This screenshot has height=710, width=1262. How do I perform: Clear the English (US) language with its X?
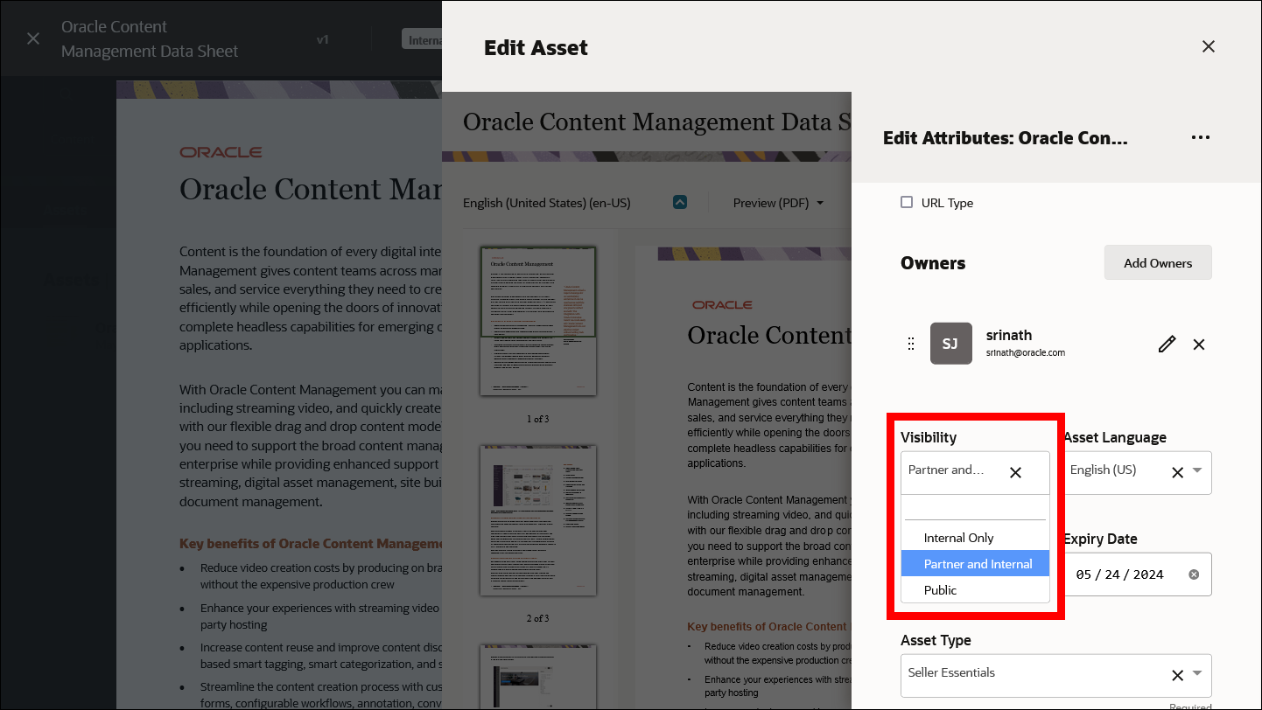pyautogui.click(x=1177, y=472)
